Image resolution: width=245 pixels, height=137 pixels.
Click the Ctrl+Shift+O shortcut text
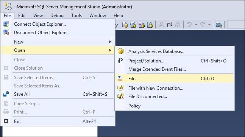point(214,61)
